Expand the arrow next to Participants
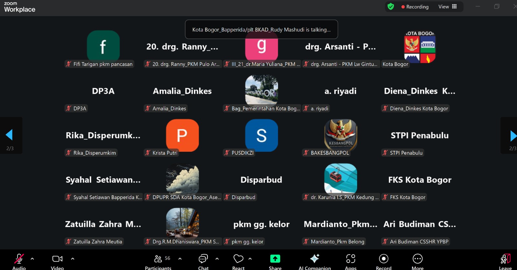The image size is (517, 270). coord(180,258)
